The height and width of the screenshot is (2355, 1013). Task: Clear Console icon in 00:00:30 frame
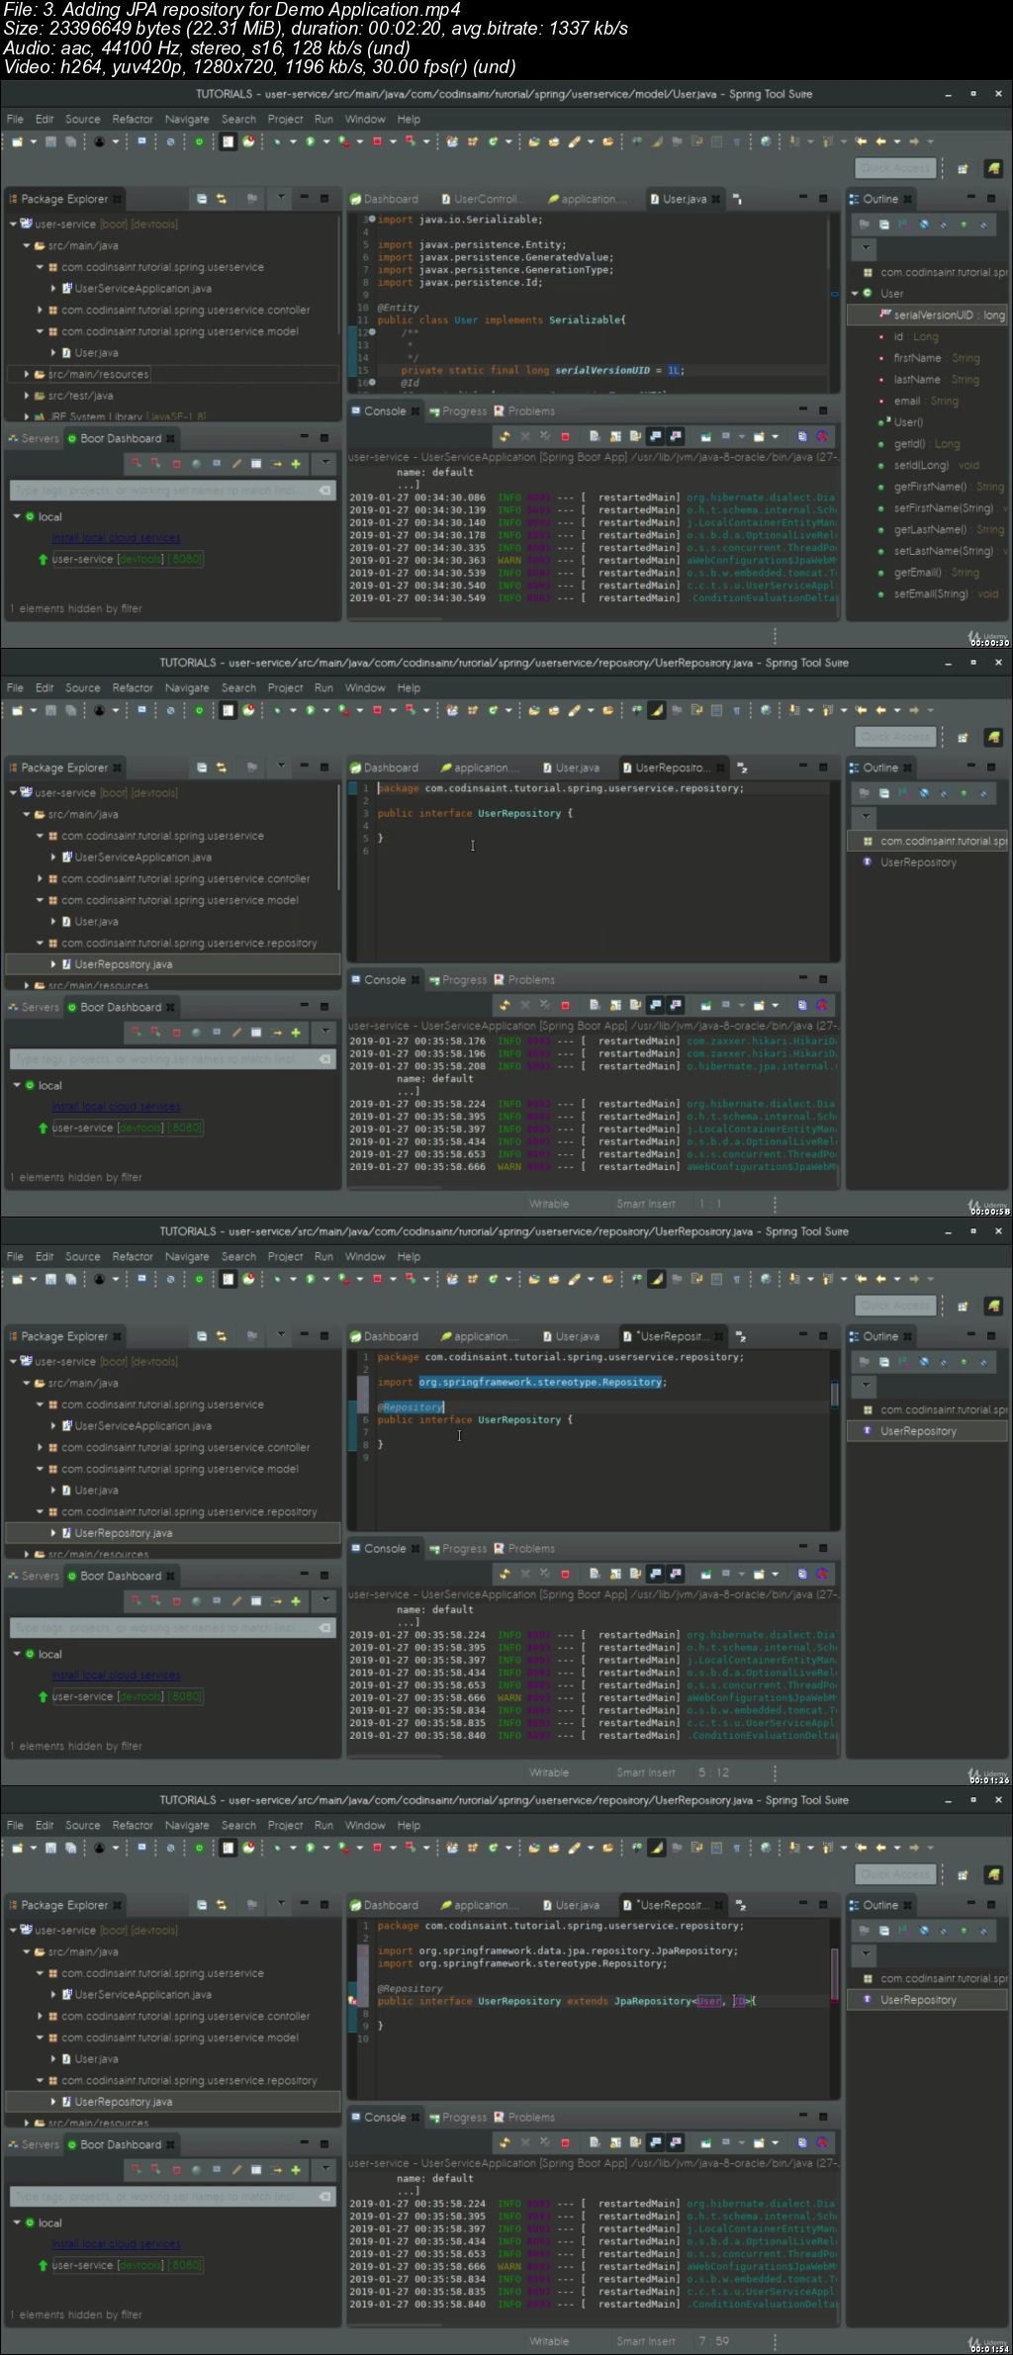pyautogui.click(x=594, y=436)
